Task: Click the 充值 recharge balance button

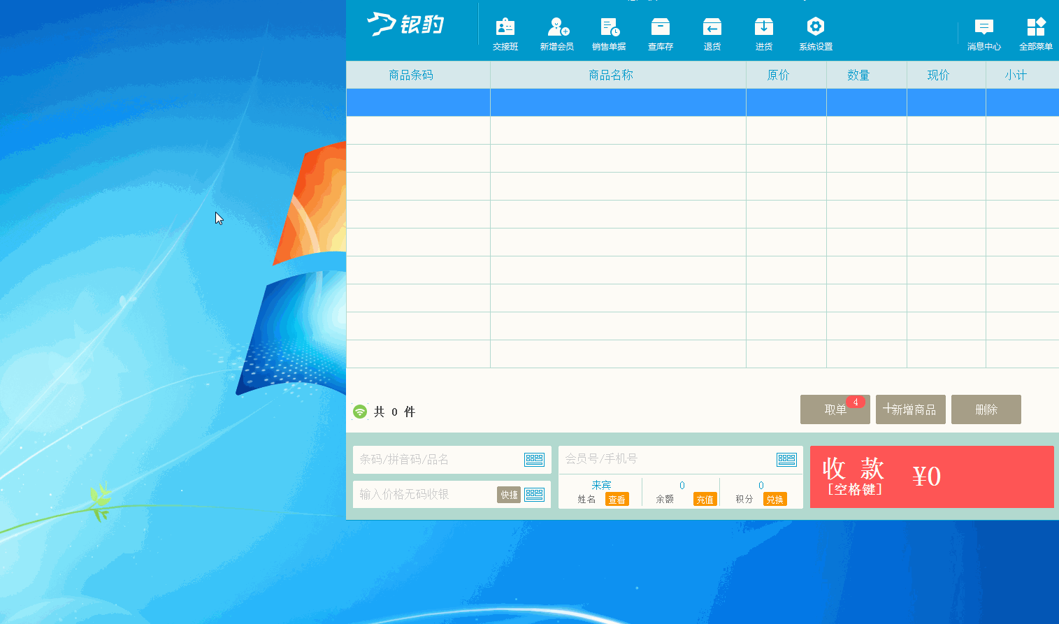Action: (705, 500)
